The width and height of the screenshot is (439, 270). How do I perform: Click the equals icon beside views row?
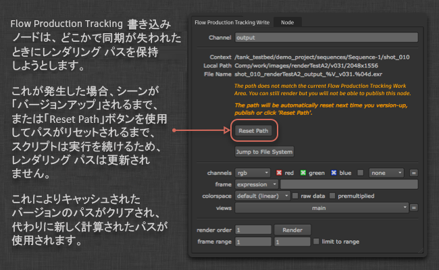pos(413,208)
